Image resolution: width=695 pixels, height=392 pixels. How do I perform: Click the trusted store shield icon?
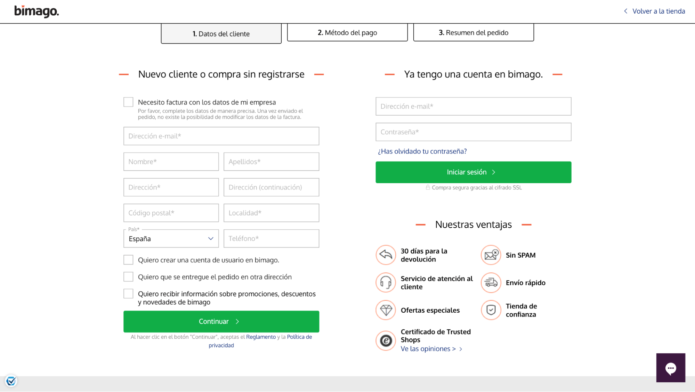491,310
